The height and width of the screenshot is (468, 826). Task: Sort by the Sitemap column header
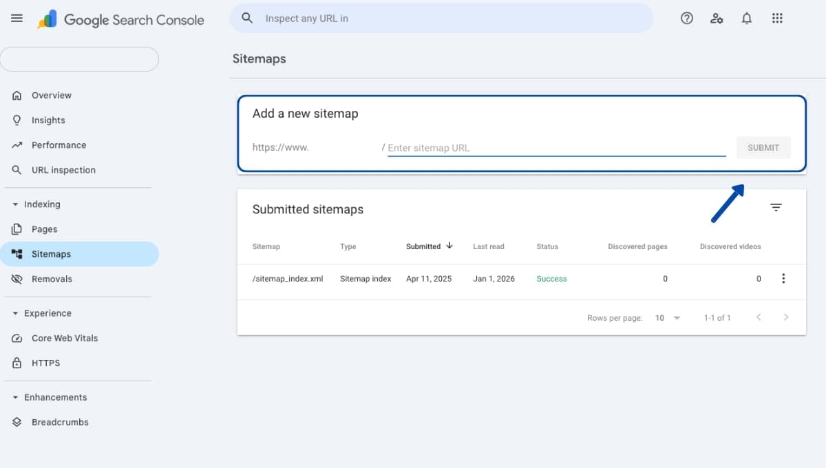pyautogui.click(x=266, y=246)
